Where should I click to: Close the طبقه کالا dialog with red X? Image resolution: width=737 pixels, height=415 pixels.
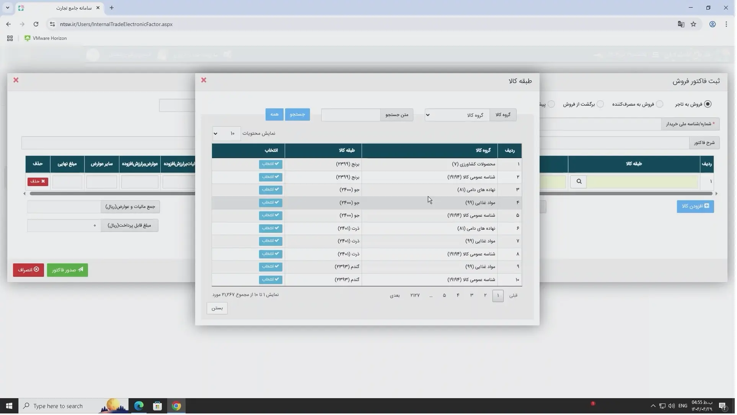(204, 80)
